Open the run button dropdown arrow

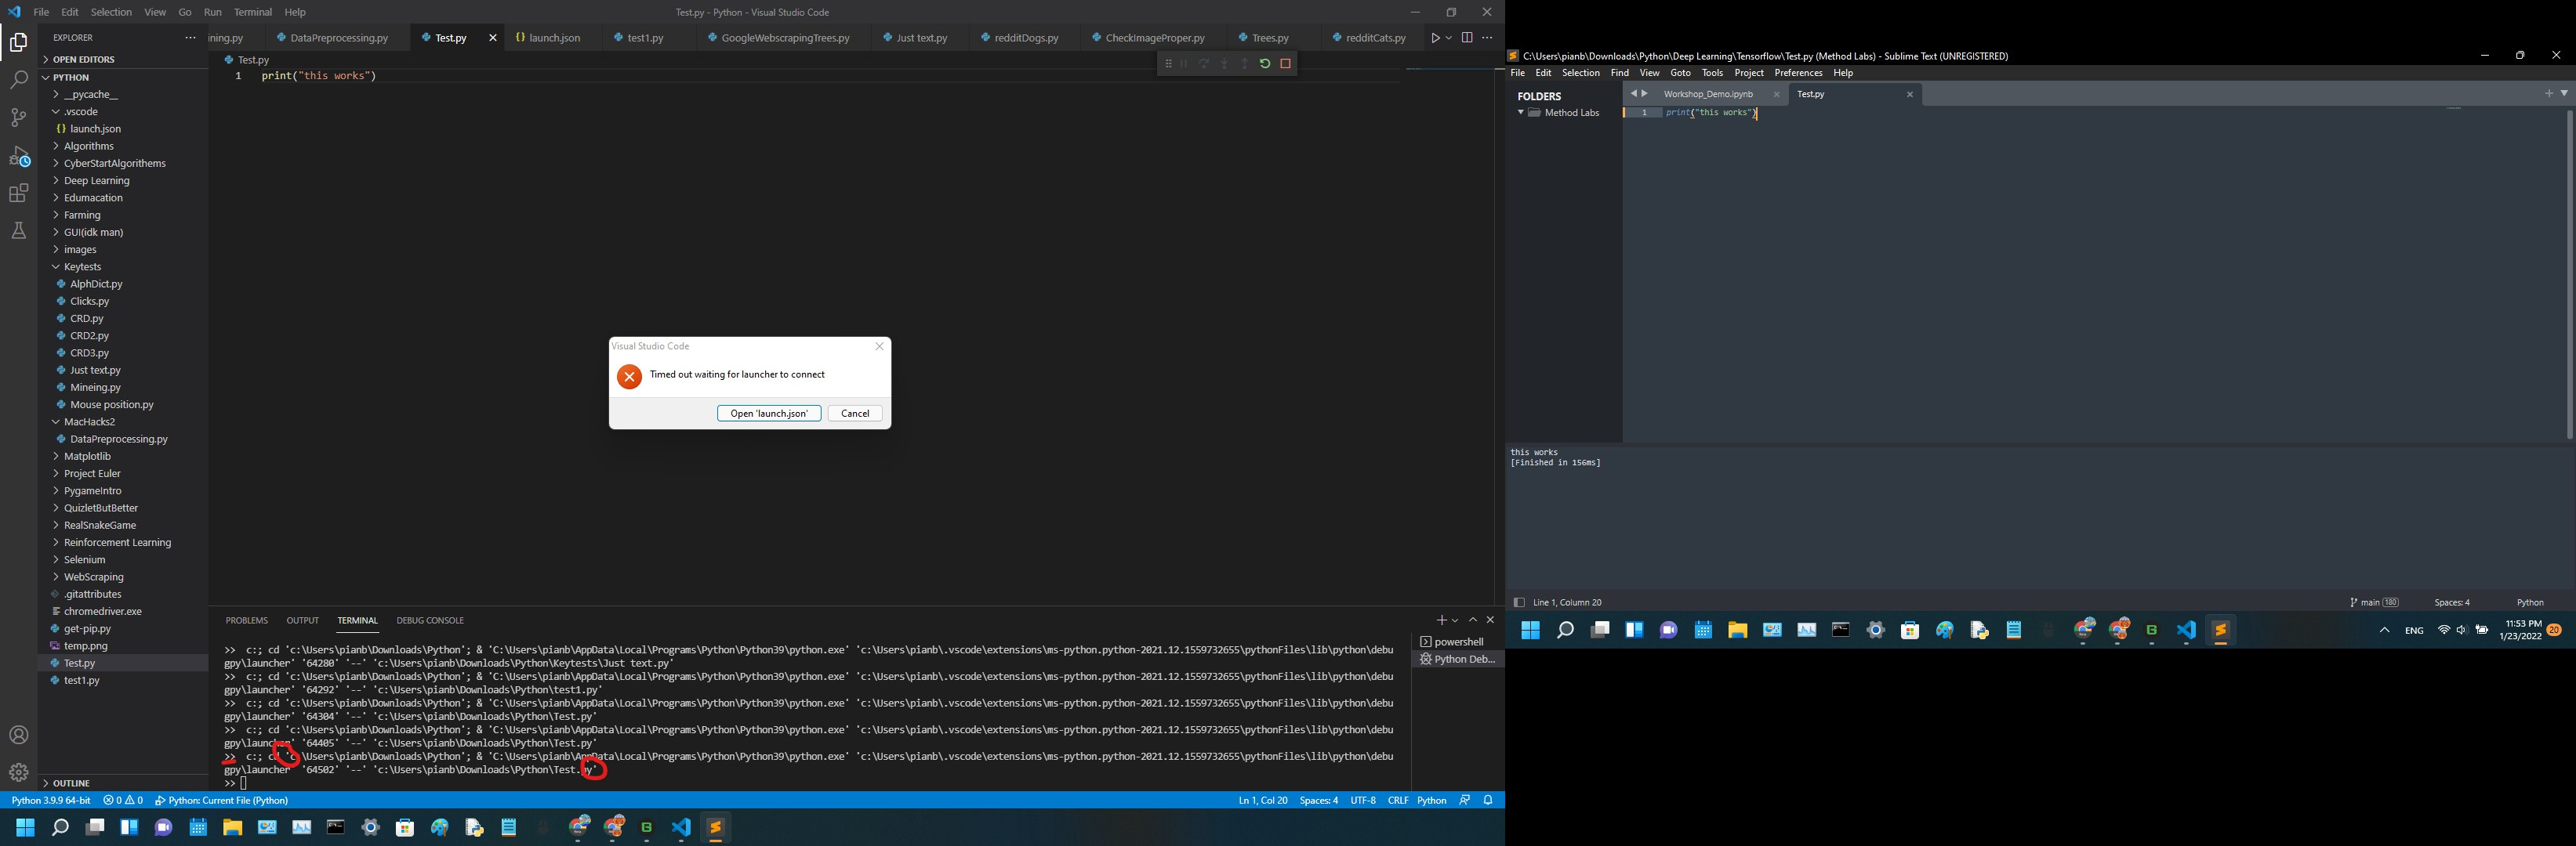coord(1449,38)
